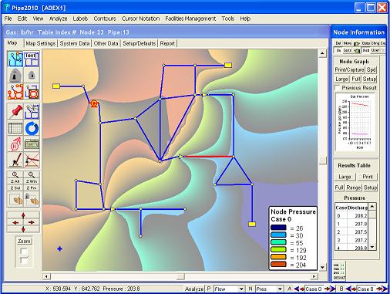Click the Setup button under Results Table

[370, 188]
